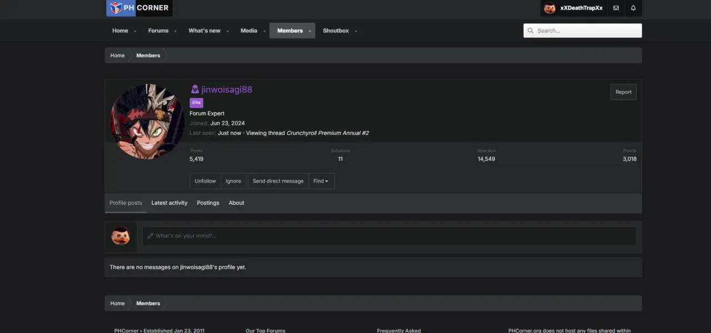Switch to the Latest activity tab

(x=169, y=203)
